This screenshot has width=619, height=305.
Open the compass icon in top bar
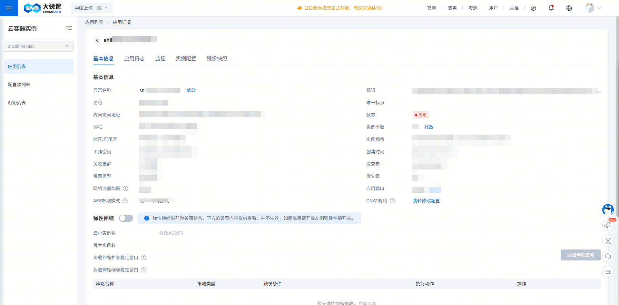pos(533,8)
